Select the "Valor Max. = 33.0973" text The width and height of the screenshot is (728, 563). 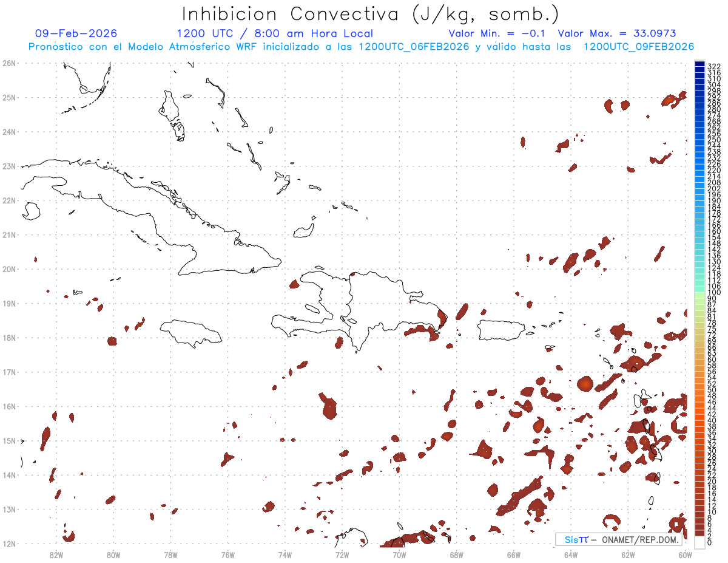pyautogui.click(x=617, y=33)
